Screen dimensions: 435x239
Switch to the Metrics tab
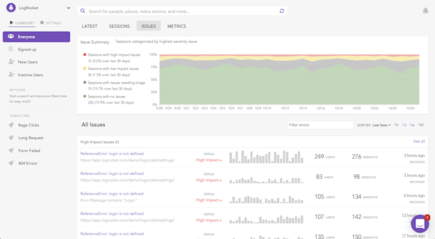click(x=177, y=26)
